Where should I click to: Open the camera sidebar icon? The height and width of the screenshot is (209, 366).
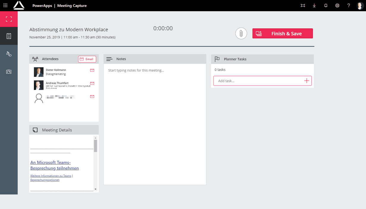coord(9,72)
